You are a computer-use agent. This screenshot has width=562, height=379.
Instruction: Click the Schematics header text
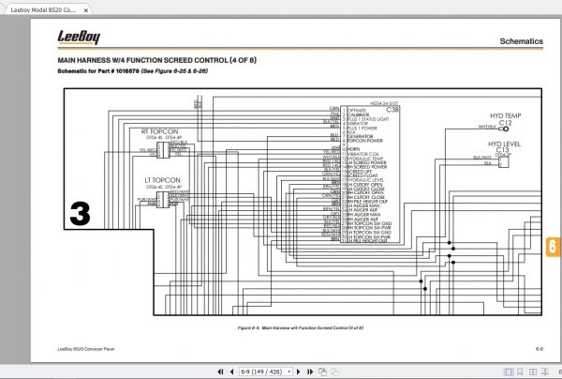click(x=521, y=41)
